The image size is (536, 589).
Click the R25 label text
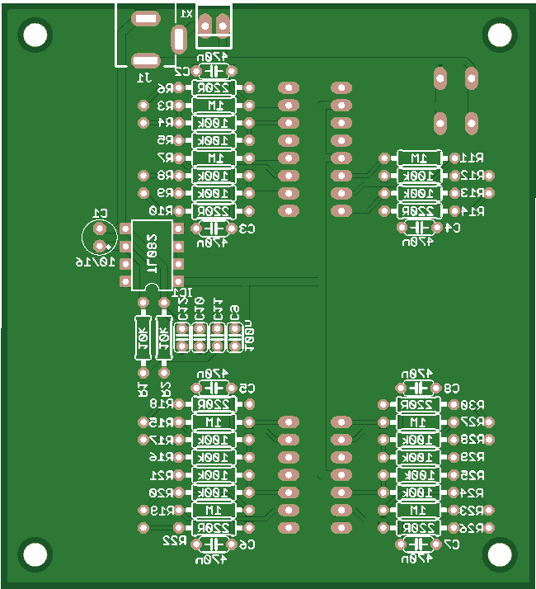pos(473,475)
